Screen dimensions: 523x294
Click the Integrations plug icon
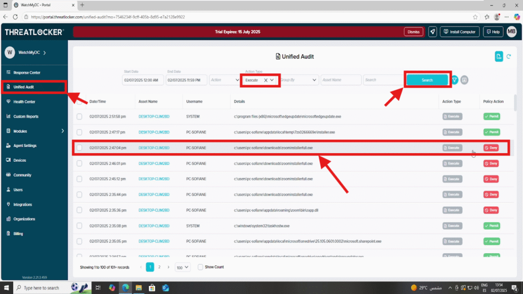click(x=8, y=204)
